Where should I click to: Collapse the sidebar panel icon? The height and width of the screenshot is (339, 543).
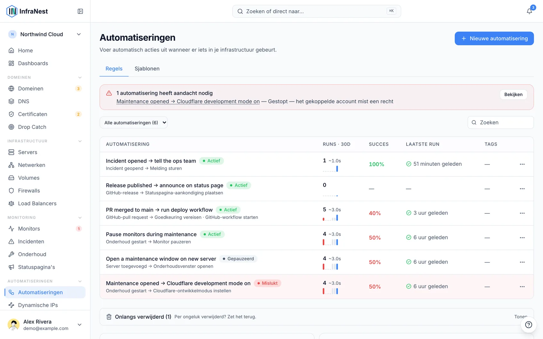click(80, 11)
